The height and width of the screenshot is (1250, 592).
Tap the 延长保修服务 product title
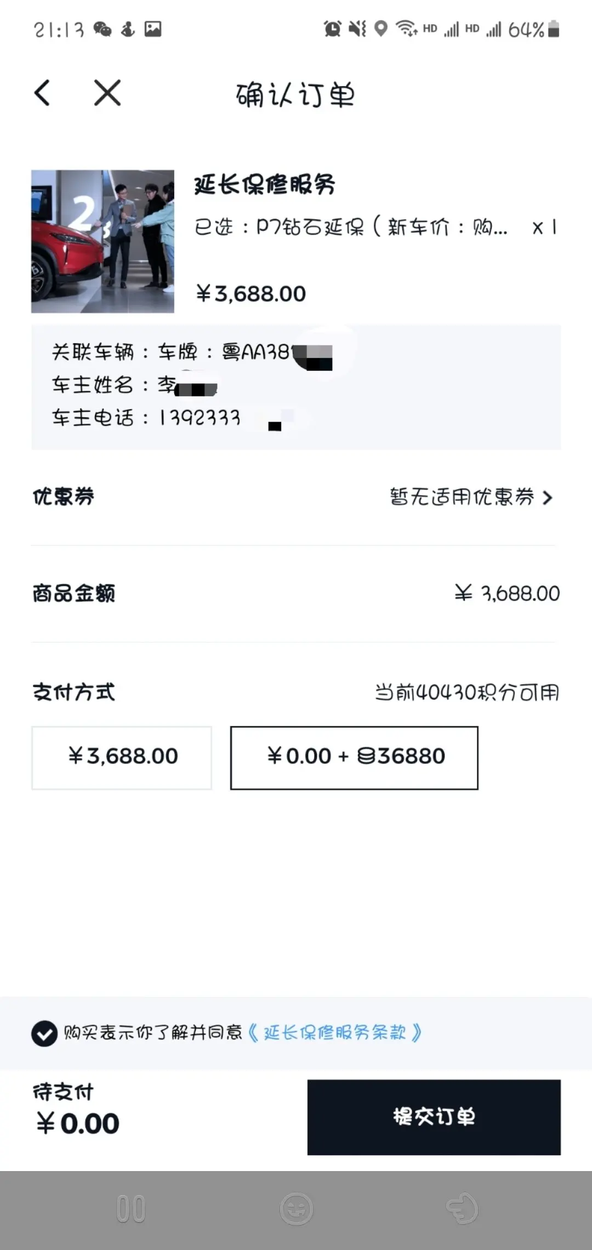click(264, 184)
